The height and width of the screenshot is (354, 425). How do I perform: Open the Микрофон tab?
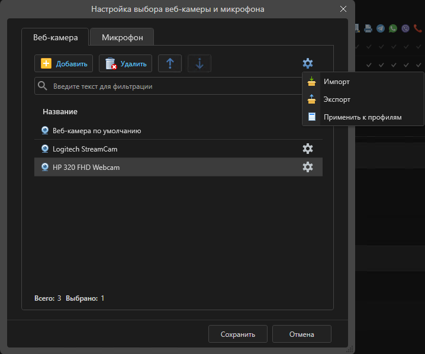point(122,37)
